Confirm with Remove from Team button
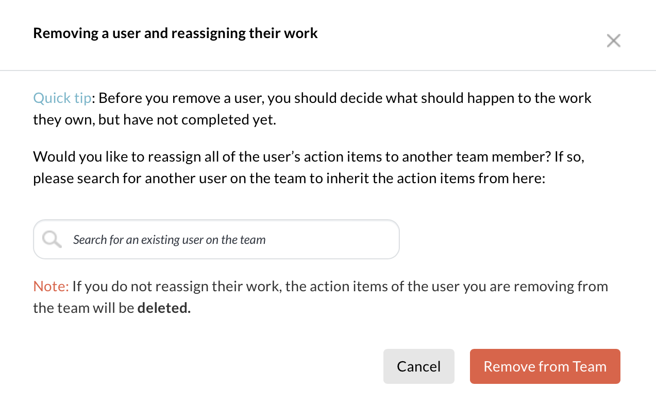656x406 pixels. coord(545,366)
